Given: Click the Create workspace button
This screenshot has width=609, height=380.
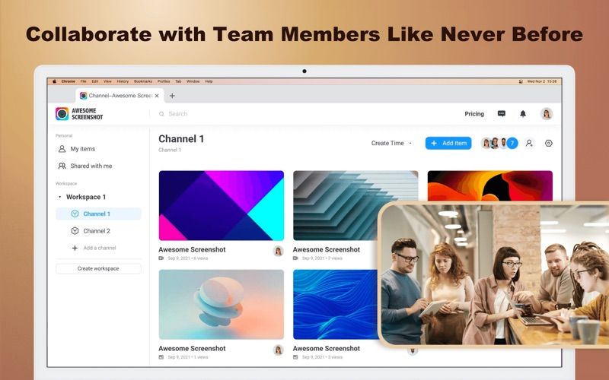Looking at the screenshot, I should point(98,268).
